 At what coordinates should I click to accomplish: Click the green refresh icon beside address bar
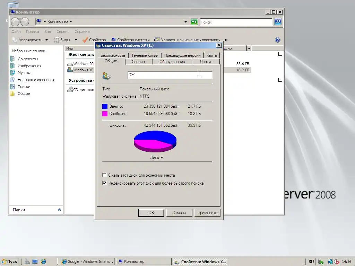point(194,22)
